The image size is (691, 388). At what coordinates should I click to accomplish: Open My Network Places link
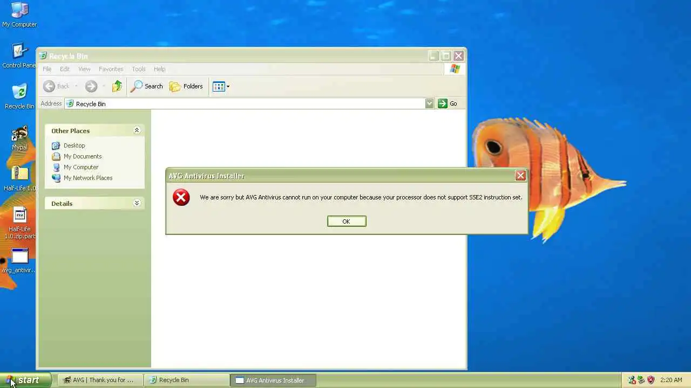82,178
